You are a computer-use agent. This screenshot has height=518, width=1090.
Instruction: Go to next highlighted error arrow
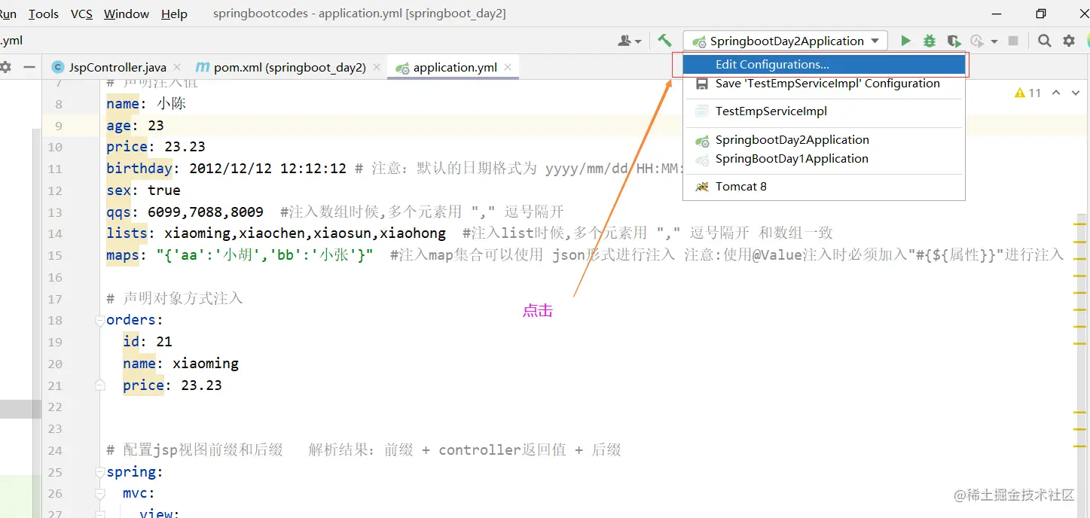click(1076, 93)
